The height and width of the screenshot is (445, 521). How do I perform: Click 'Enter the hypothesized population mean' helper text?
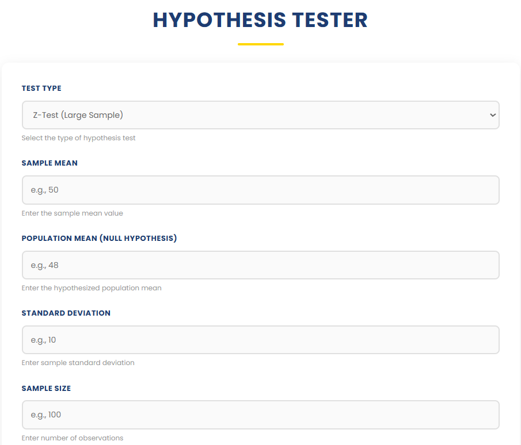(x=92, y=288)
